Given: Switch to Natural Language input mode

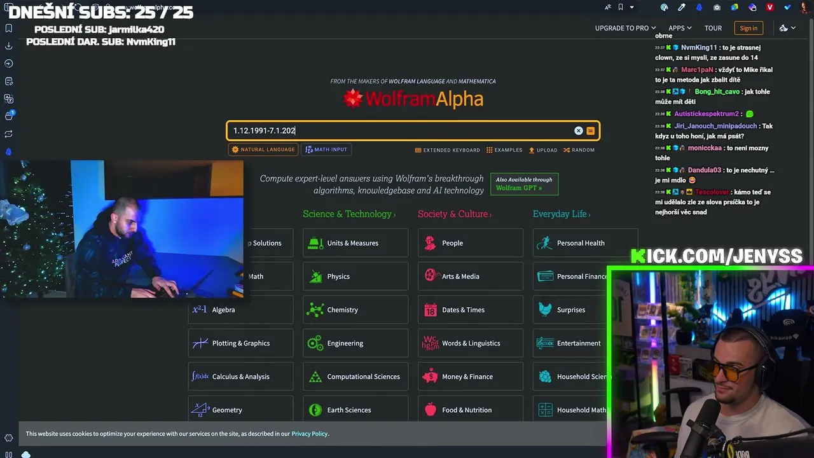Looking at the screenshot, I should click(x=263, y=149).
